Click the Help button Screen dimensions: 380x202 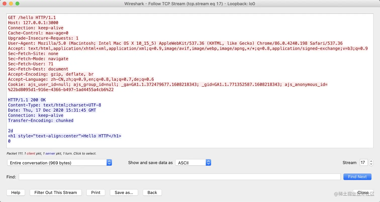16,192
